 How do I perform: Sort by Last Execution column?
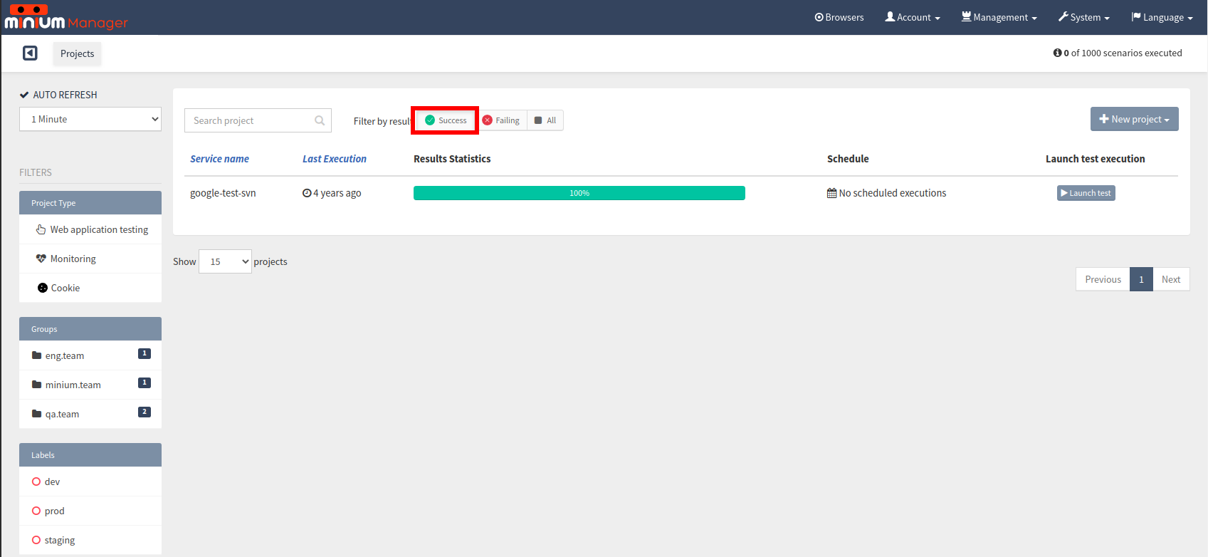click(335, 159)
